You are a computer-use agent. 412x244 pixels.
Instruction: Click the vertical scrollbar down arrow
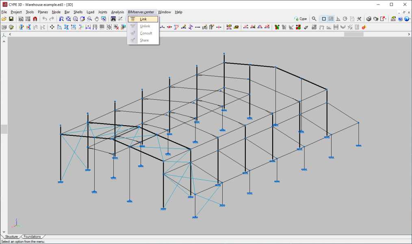[3, 232]
